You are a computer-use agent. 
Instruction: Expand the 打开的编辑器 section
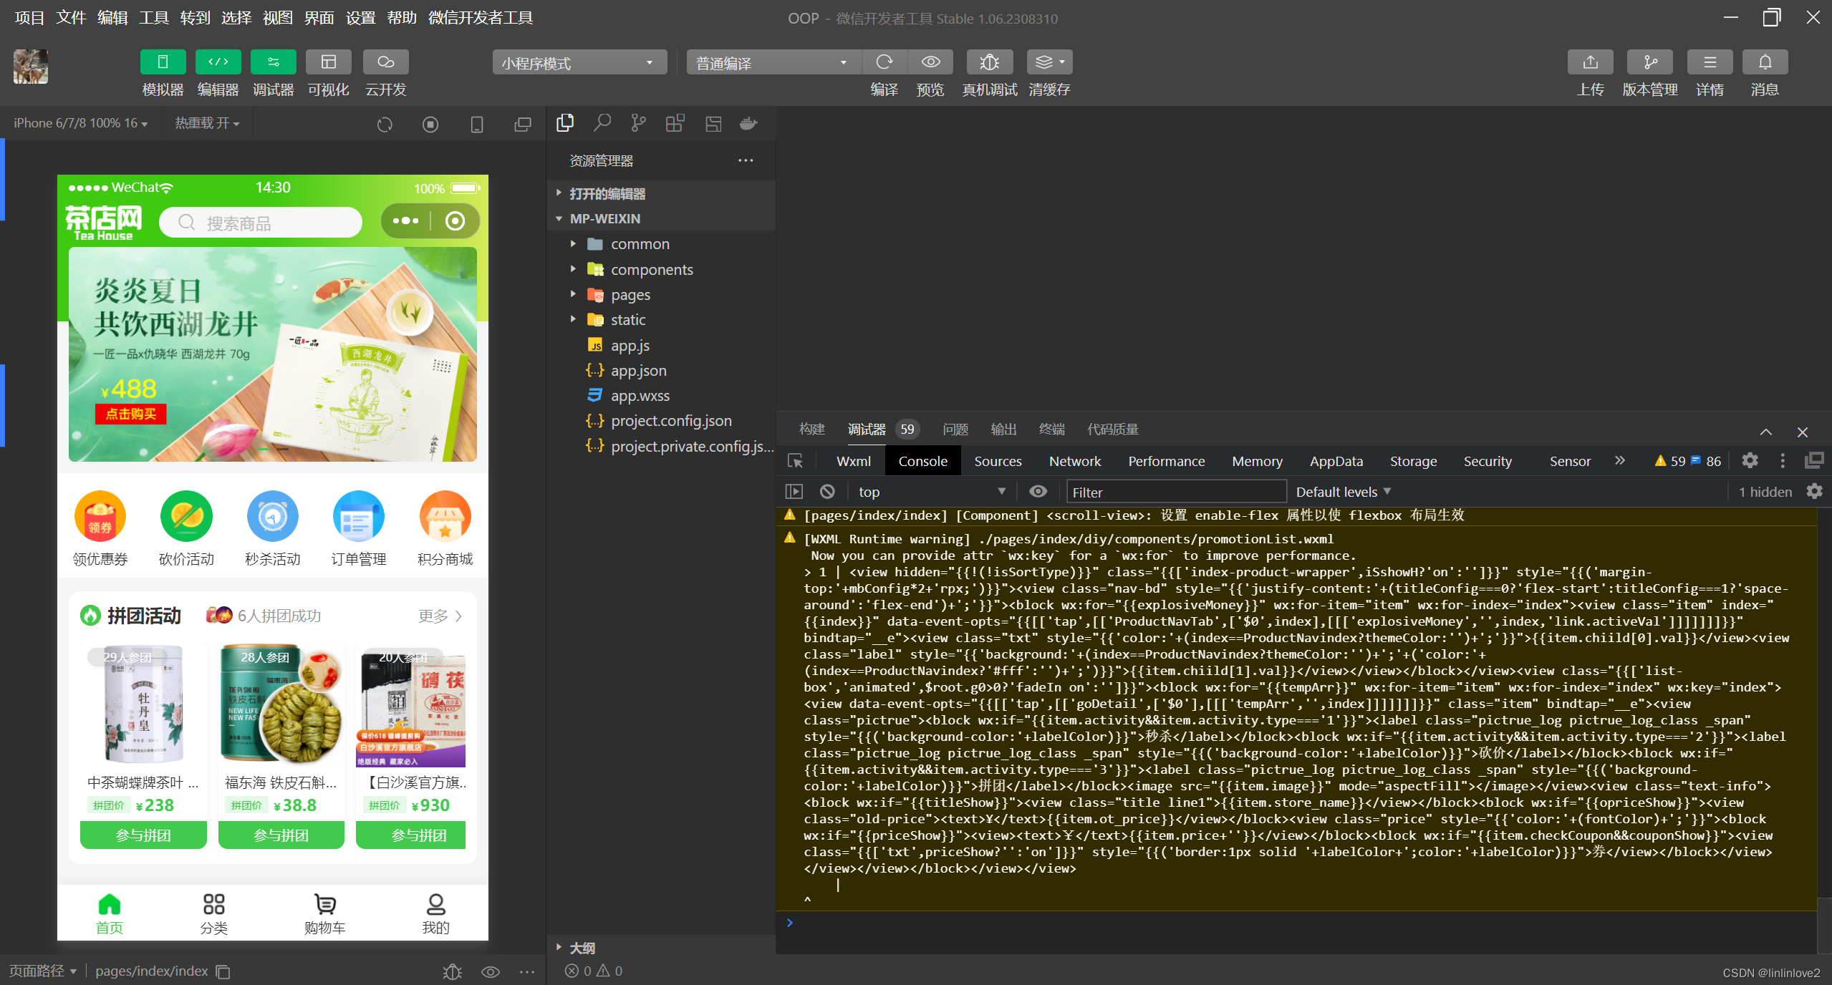click(x=661, y=193)
